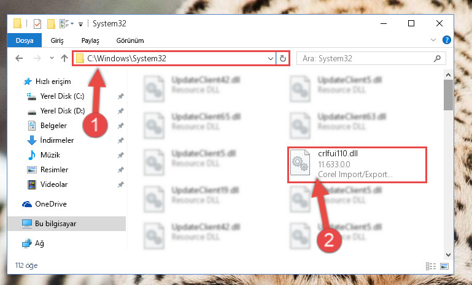Refresh the System32 folder view
The image size is (472, 285).
283,59
